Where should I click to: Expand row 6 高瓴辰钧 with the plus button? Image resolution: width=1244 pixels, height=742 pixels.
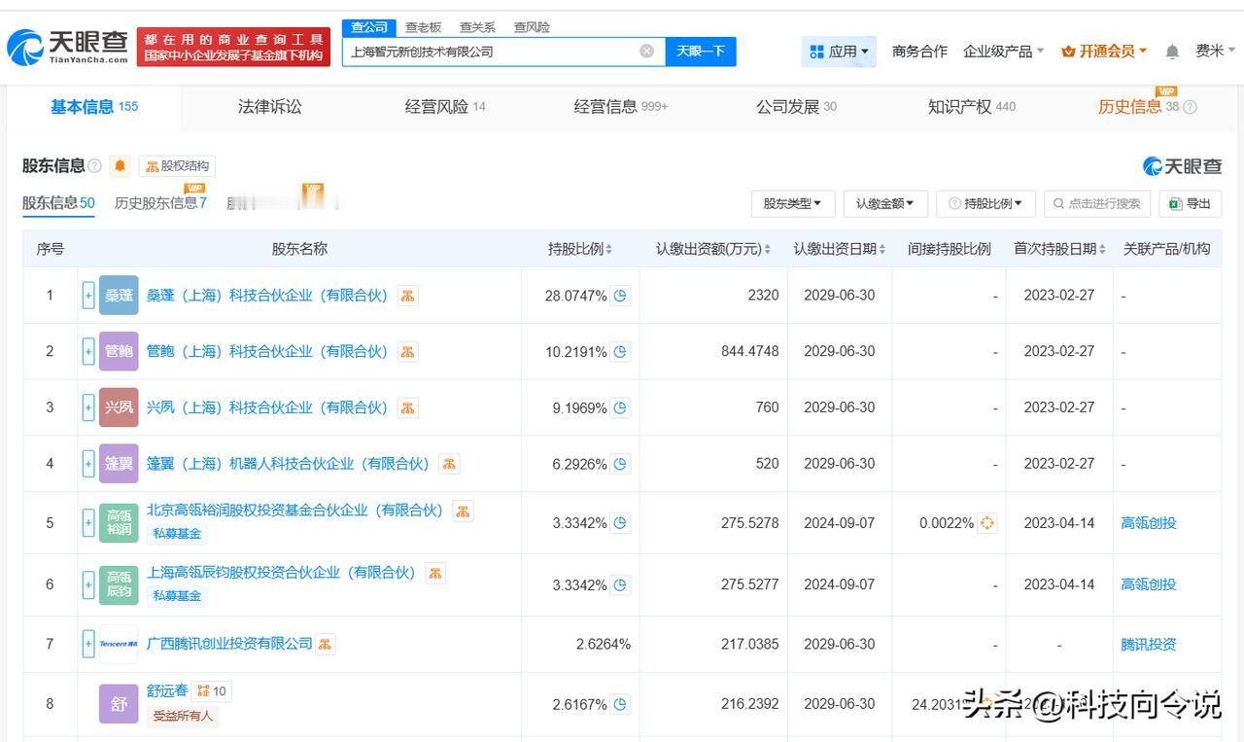88,584
